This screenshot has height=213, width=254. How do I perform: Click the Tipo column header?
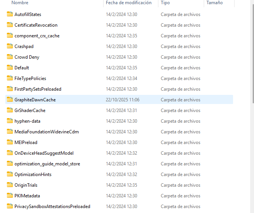pos(165,3)
